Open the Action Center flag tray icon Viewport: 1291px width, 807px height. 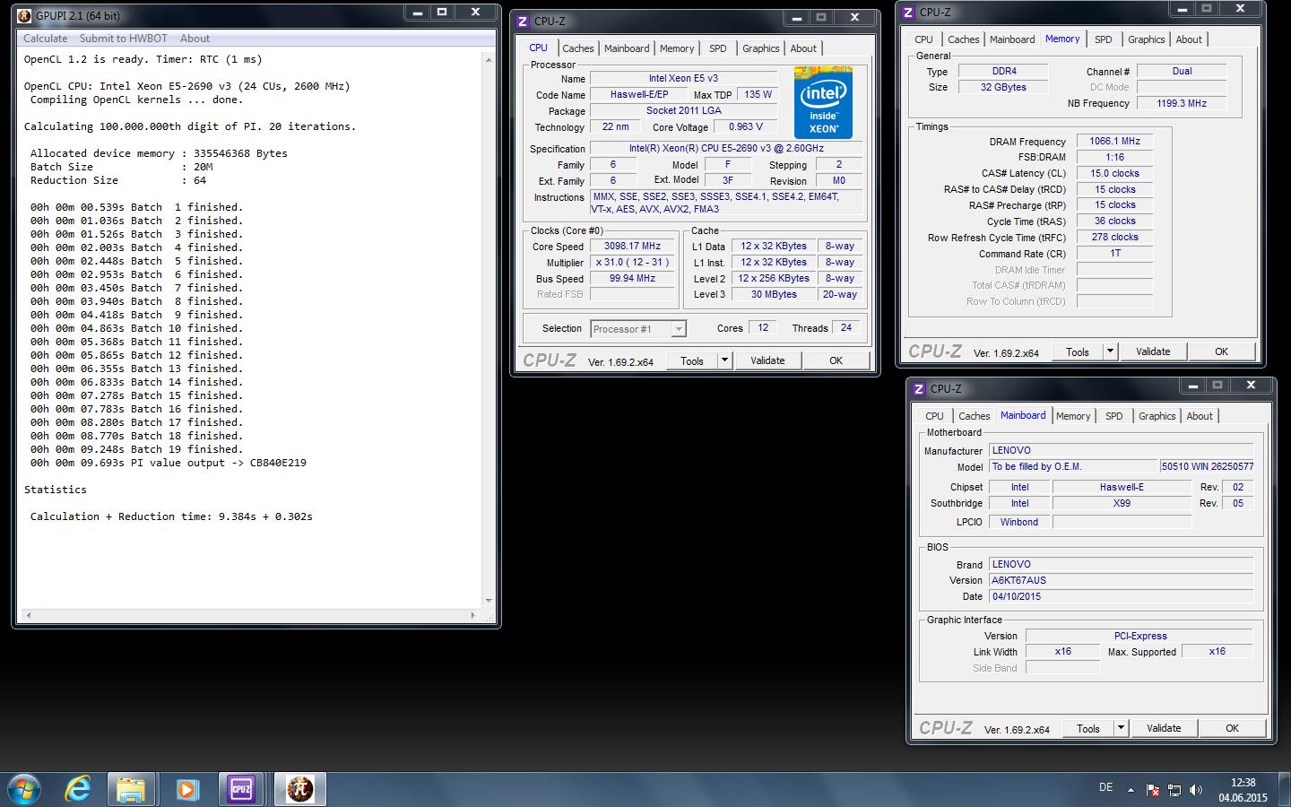pyautogui.click(x=1152, y=790)
